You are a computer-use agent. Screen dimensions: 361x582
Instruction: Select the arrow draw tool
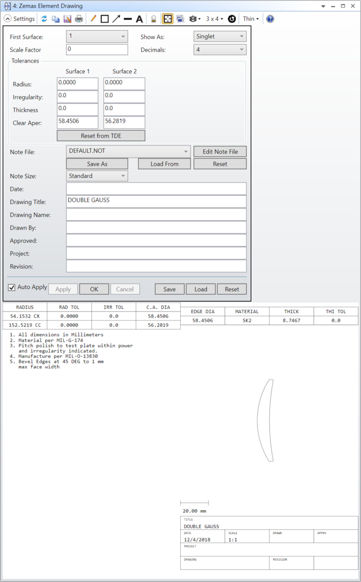116,18
